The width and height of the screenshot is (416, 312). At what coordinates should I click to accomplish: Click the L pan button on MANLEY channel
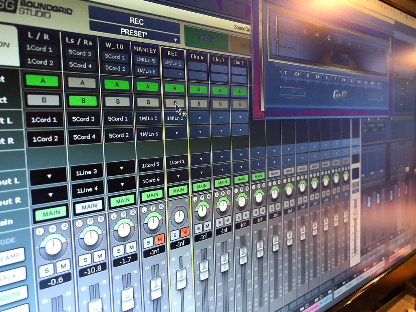pos(144,210)
